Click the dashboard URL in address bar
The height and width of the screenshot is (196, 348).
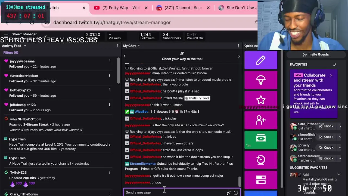point(112,23)
